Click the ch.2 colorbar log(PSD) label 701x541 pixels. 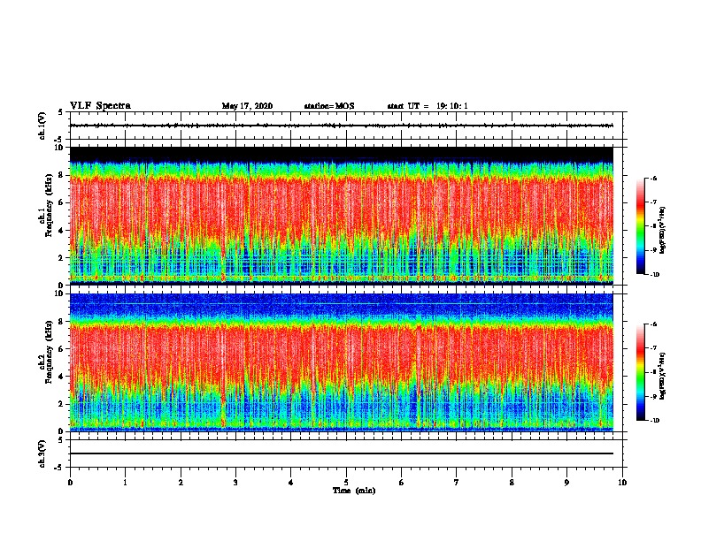pyautogui.click(x=663, y=376)
